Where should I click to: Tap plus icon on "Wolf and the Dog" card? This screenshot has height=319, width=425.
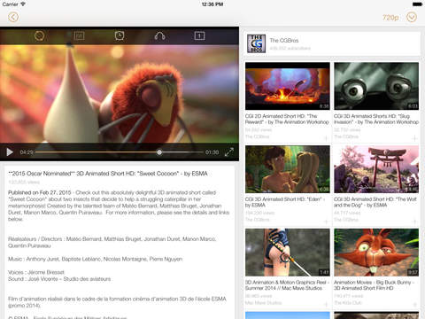[414, 222]
